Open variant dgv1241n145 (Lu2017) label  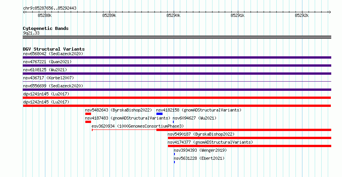[x=46, y=94]
